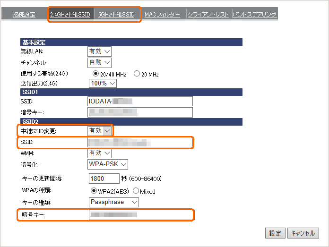329x247 pixels.
Task: Open the チャンネル dropdown set to 自動
Action: point(100,62)
